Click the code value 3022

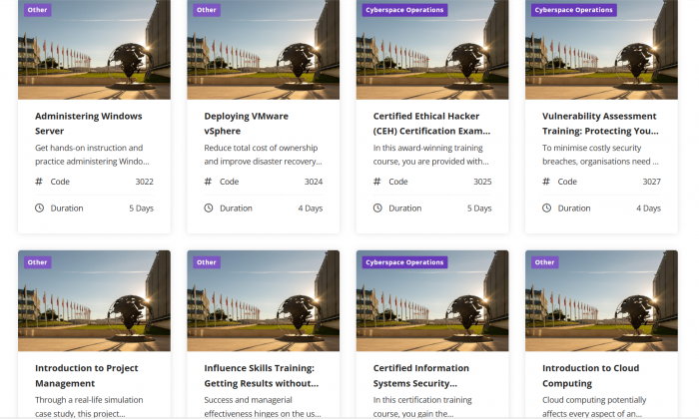pyautogui.click(x=145, y=182)
